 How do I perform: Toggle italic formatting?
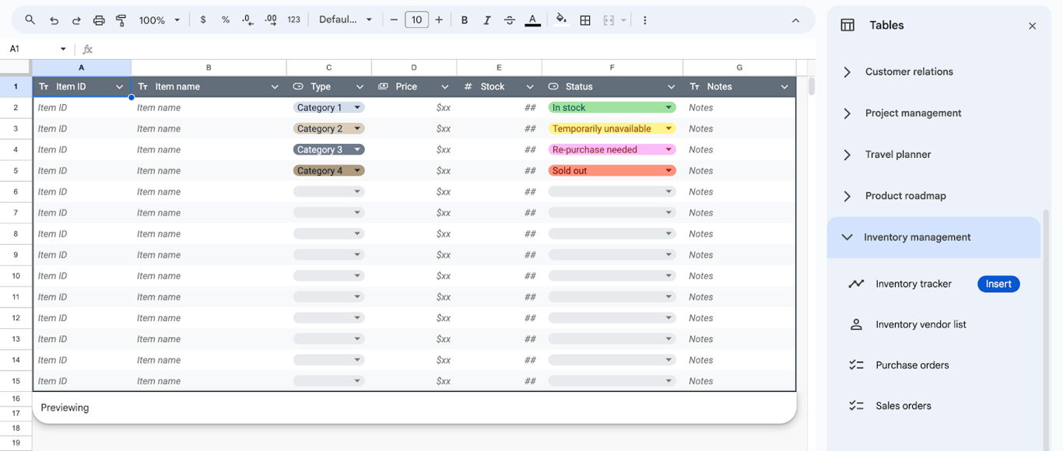(x=487, y=20)
